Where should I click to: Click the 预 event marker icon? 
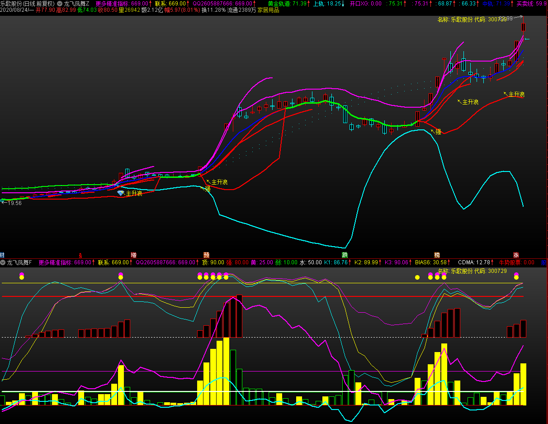[206, 255]
